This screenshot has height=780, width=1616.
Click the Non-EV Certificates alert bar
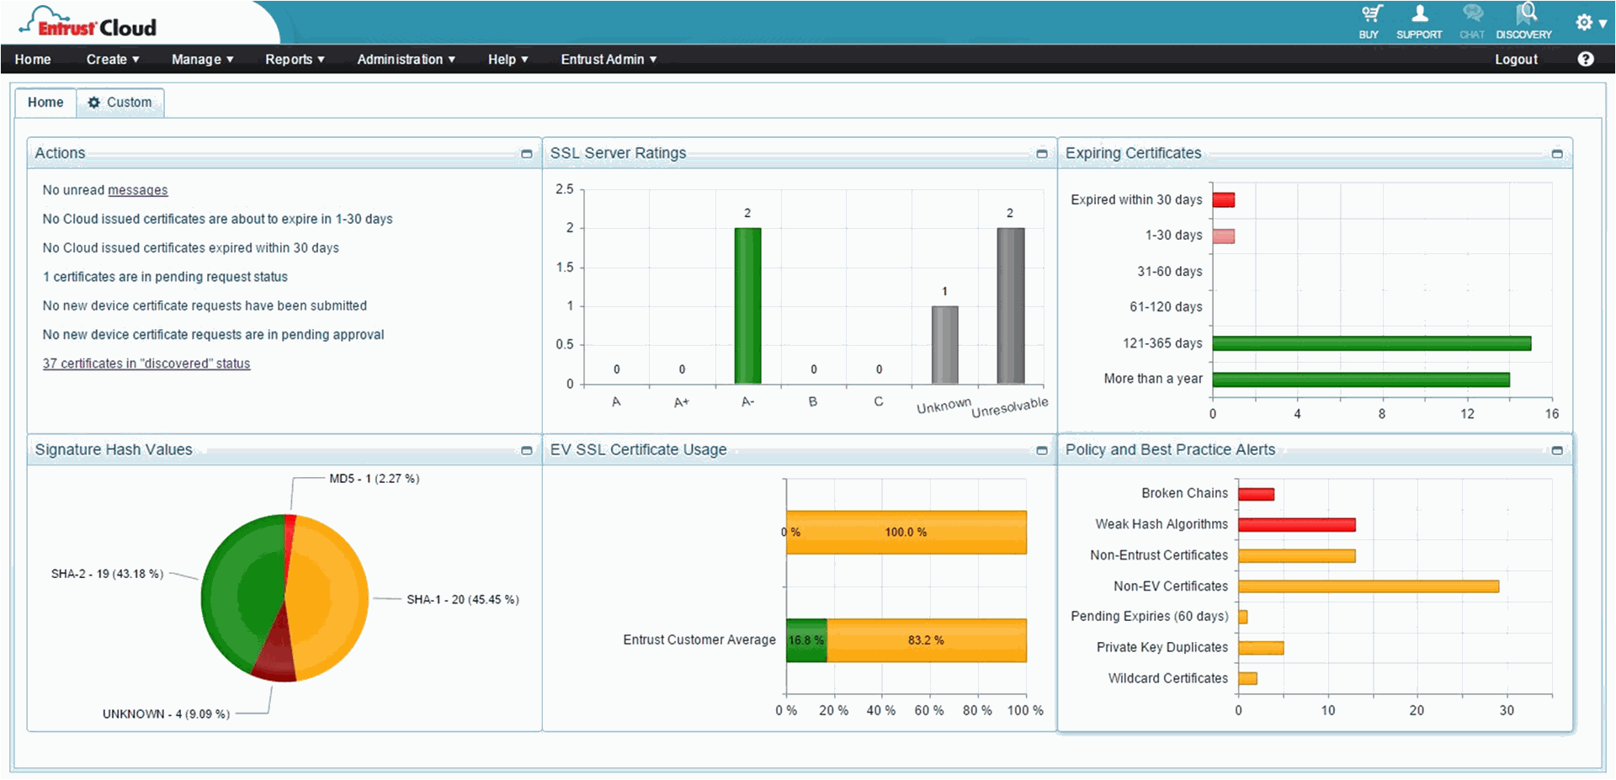(x=1368, y=586)
